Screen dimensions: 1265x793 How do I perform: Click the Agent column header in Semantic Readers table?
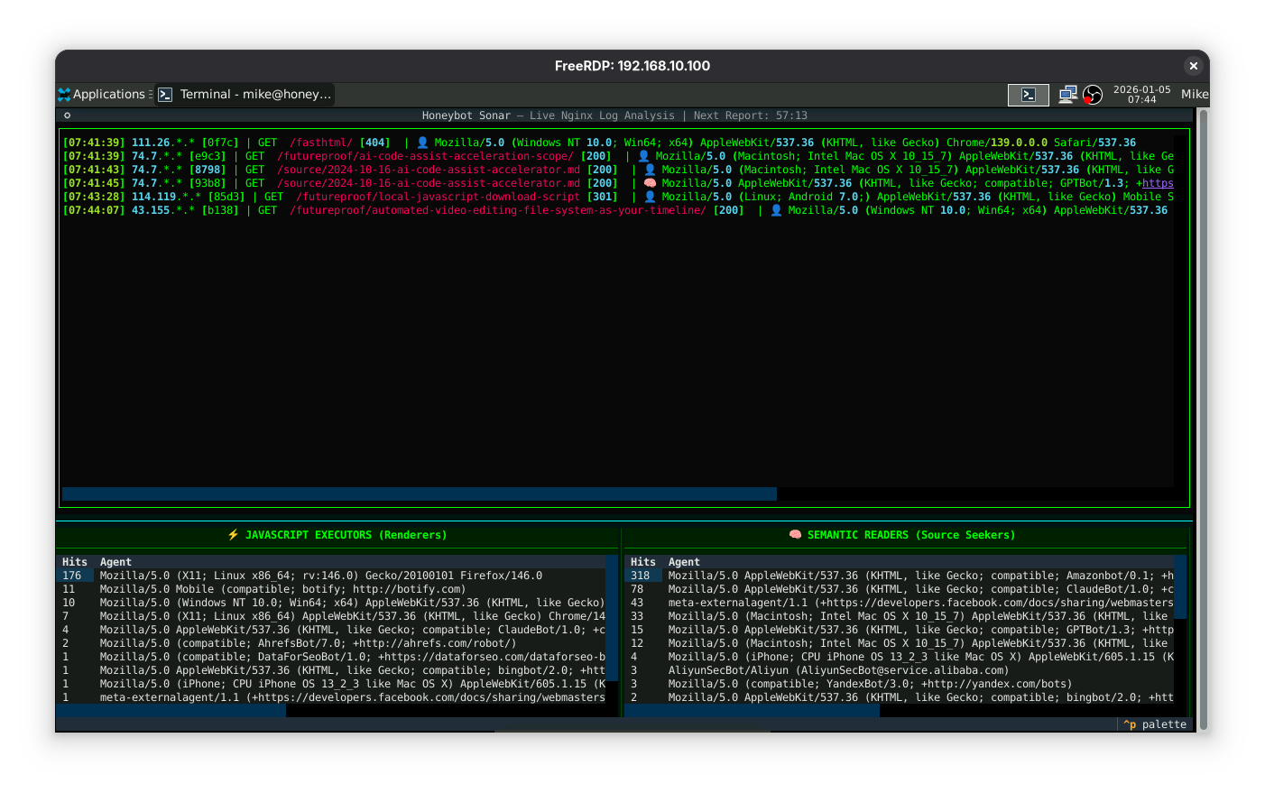tap(684, 562)
